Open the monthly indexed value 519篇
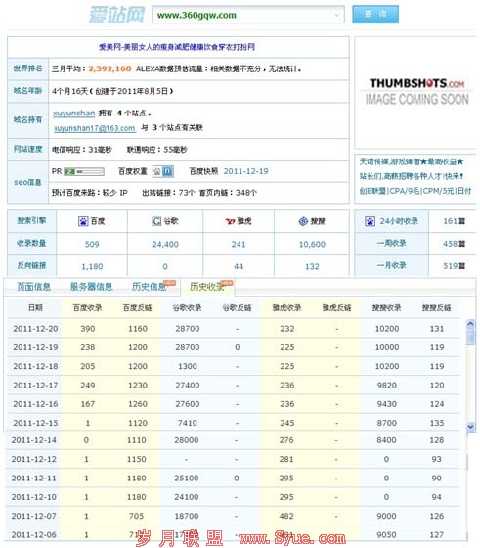The height and width of the screenshot is (548, 480). click(x=454, y=266)
